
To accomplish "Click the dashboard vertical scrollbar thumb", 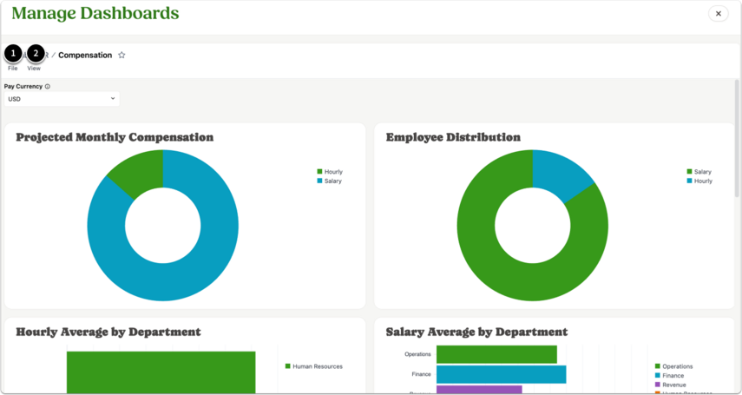I will click(x=736, y=138).
